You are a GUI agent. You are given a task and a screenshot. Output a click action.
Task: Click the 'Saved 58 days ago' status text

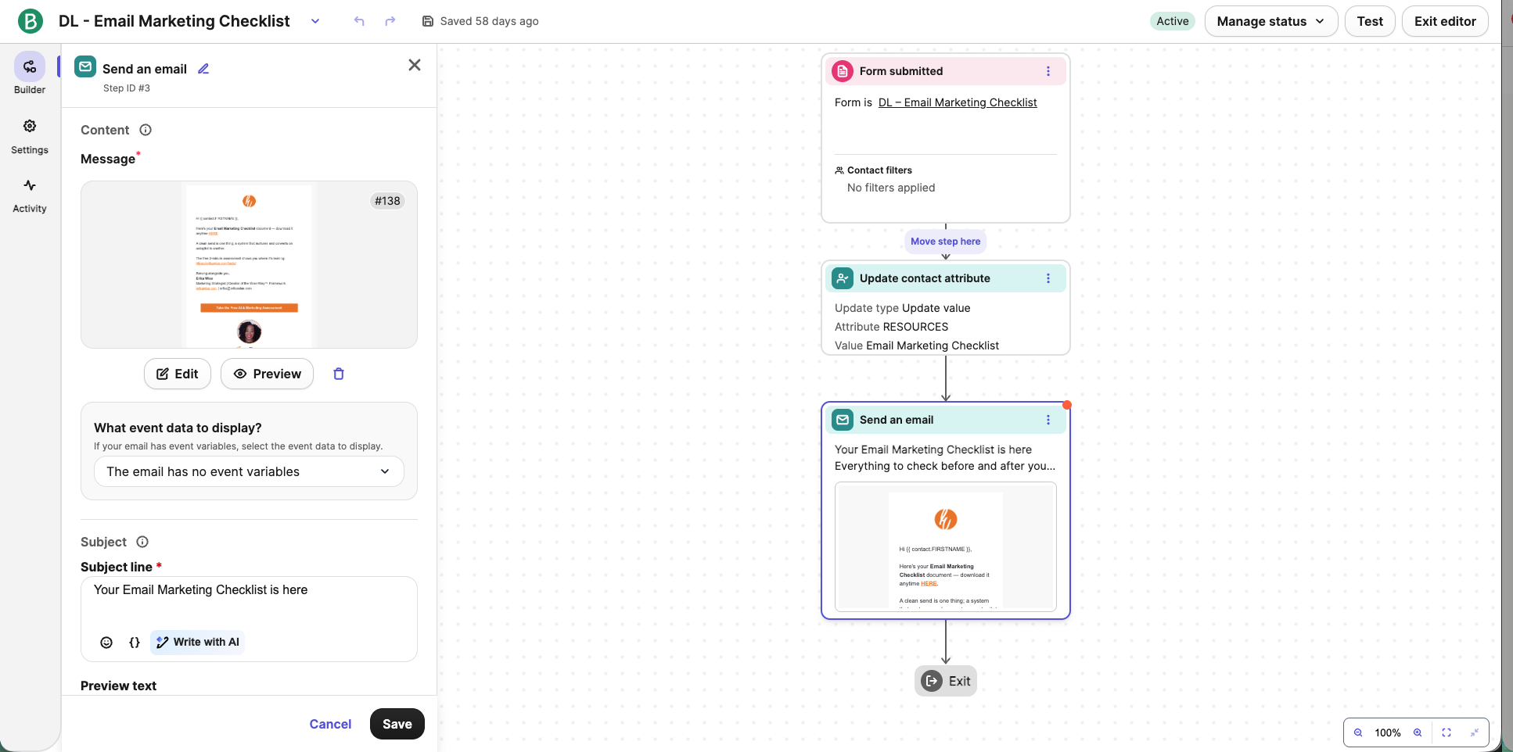489,21
